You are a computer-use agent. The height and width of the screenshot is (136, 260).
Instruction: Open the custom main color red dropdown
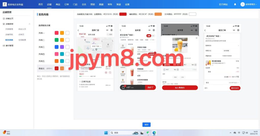57,68
